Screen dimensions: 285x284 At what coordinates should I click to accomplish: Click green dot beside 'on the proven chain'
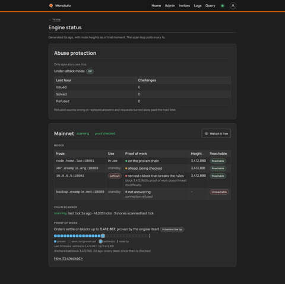coord(126,161)
